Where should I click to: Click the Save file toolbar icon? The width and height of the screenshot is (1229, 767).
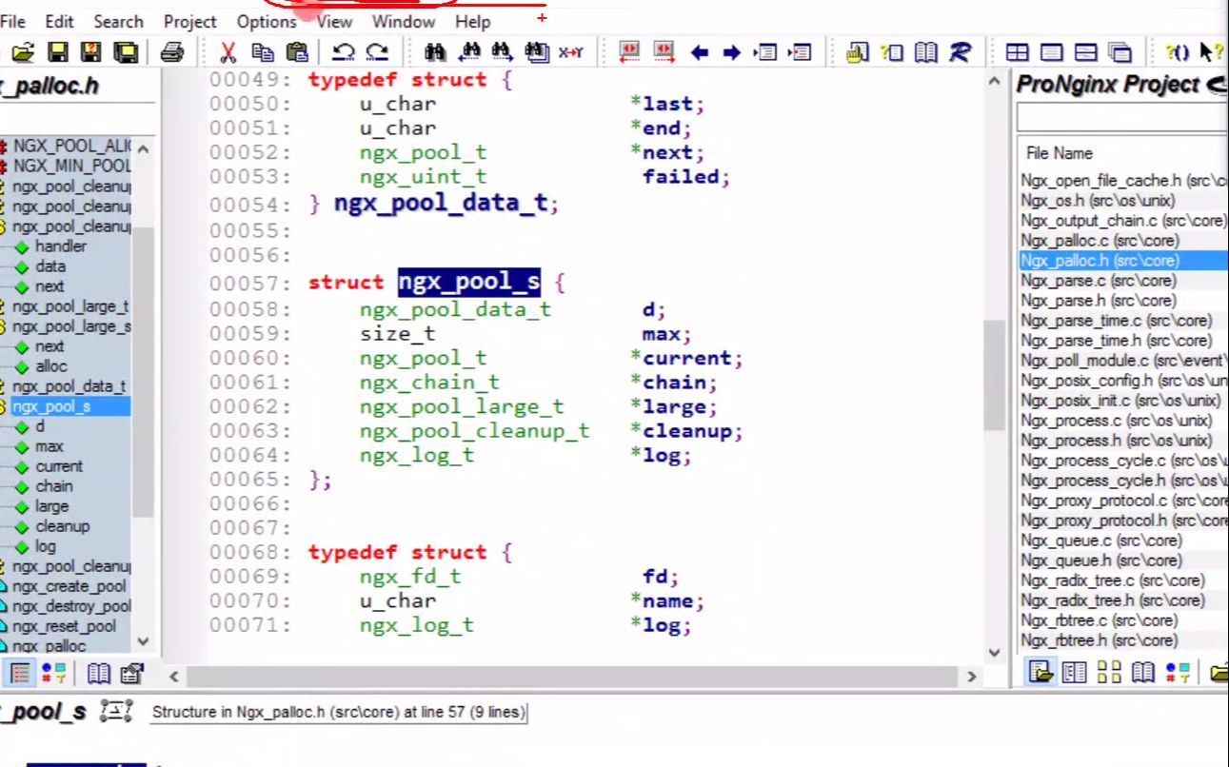point(57,52)
